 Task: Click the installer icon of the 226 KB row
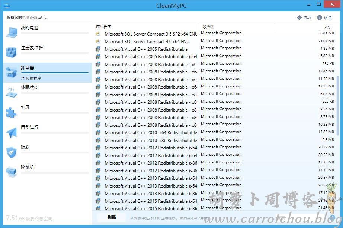tap(98, 102)
